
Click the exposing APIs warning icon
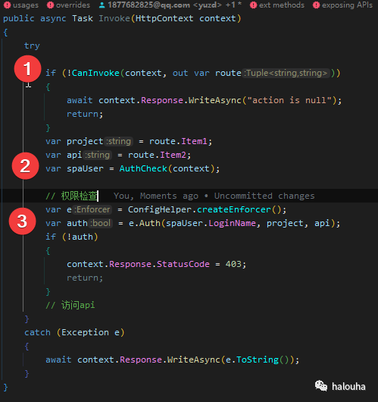[x=317, y=5]
